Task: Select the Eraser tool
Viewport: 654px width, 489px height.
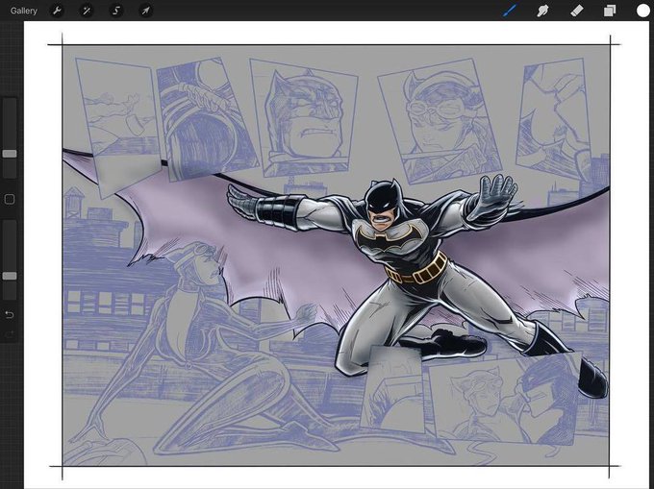Action: click(x=576, y=11)
